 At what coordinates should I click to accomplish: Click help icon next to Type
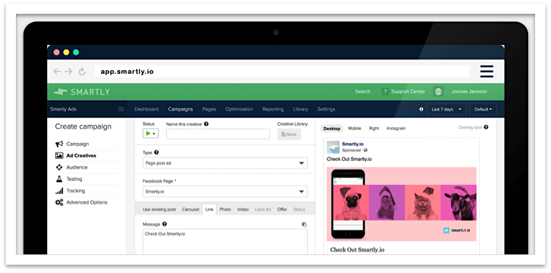(156, 153)
